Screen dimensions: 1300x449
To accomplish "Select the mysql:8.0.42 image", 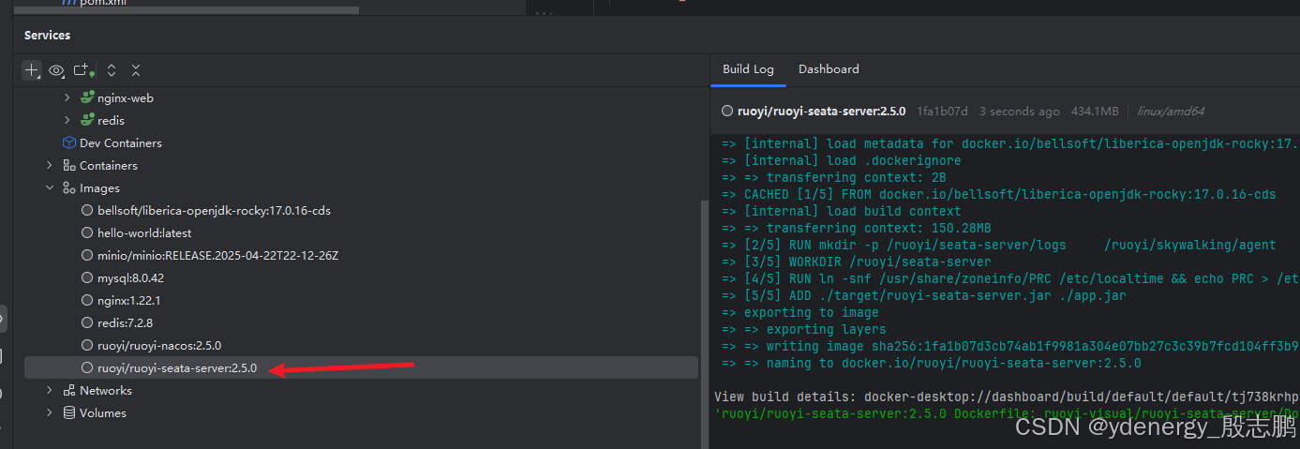I will (x=130, y=278).
